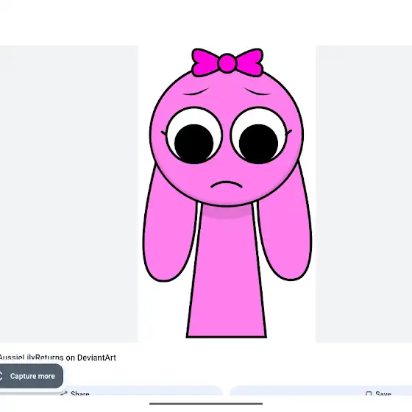
Task: Click the Share button label
Action: pos(80,394)
